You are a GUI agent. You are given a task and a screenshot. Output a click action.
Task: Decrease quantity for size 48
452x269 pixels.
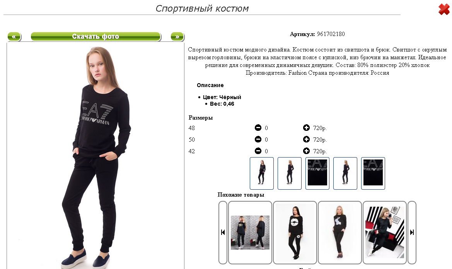(x=258, y=128)
